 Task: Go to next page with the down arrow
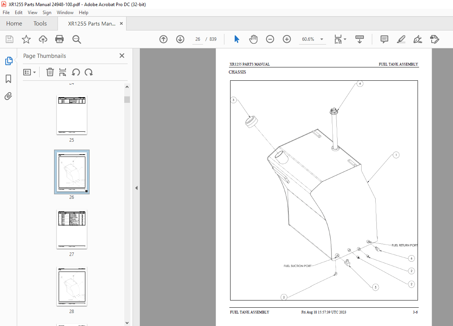click(180, 39)
